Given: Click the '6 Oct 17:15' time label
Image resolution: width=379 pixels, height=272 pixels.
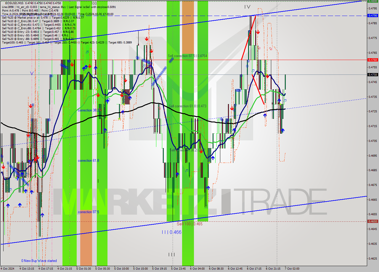Looking at the screenshot, I should tap(254, 269).
